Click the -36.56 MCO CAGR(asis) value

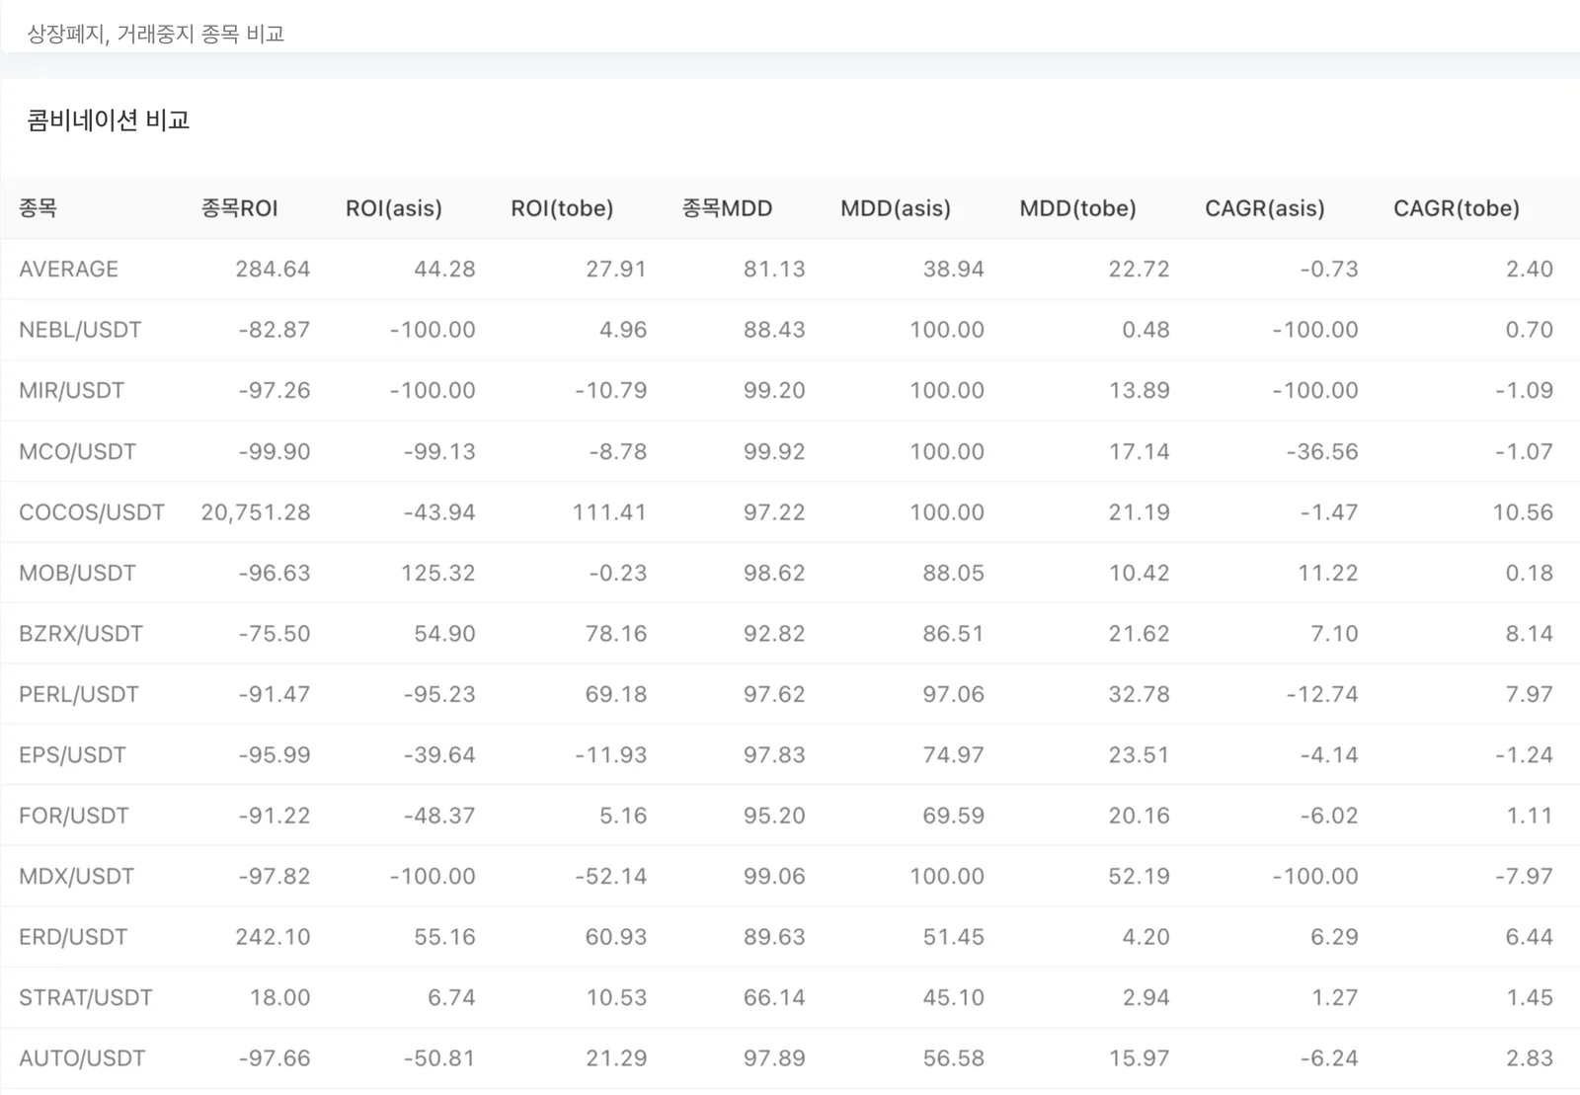coord(1321,451)
